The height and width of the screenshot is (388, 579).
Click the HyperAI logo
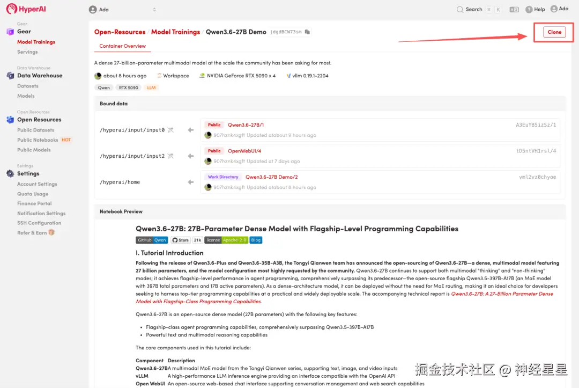pyautogui.click(x=26, y=9)
